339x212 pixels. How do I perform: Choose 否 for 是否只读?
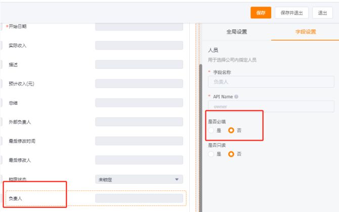[231, 154]
